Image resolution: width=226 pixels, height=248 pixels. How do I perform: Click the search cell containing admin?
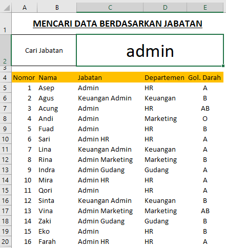click(x=150, y=50)
